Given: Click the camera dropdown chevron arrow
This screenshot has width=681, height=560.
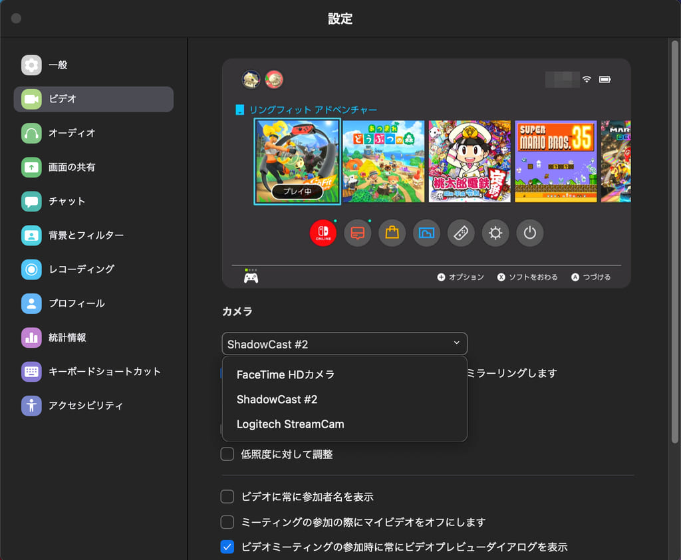Looking at the screenshot, I should click(456, 343).
